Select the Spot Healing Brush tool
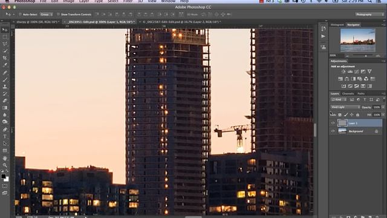Screen dimensions: 387x218 pos(5,73)
